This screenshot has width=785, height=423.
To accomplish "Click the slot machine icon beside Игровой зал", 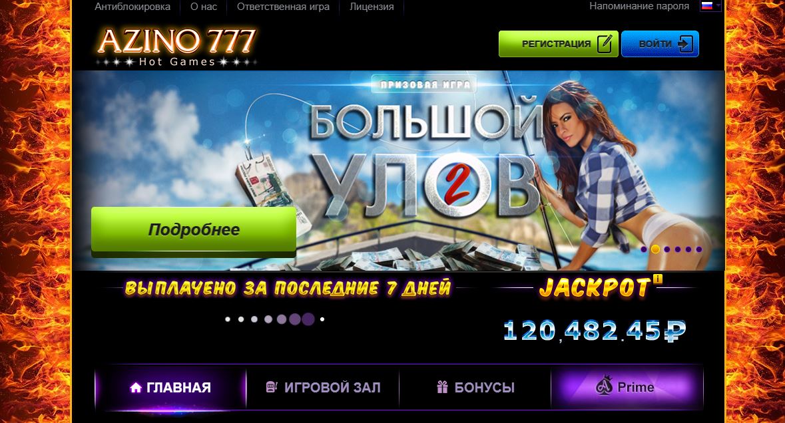I will 272,387.
